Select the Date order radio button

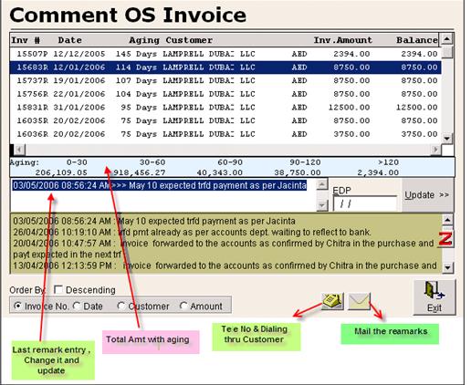coord(77,306)
